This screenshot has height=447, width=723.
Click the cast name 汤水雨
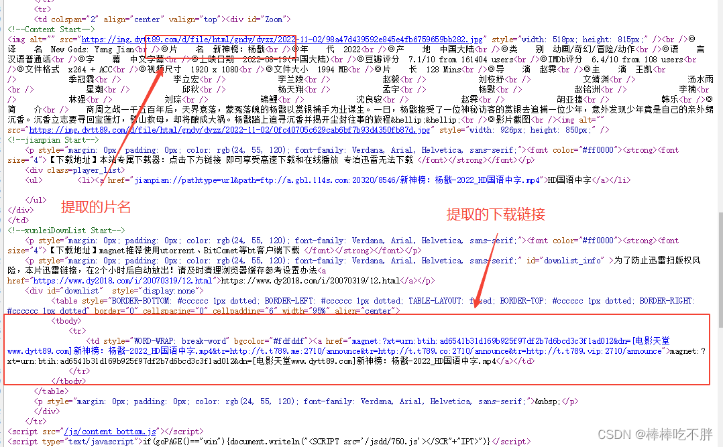coord(700,80)
